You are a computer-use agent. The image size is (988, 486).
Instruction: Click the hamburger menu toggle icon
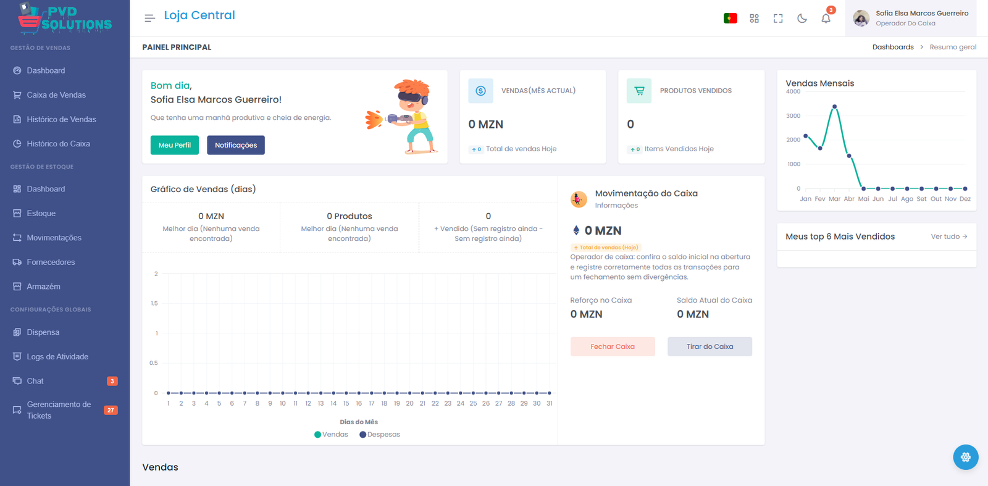click(149, 18)
